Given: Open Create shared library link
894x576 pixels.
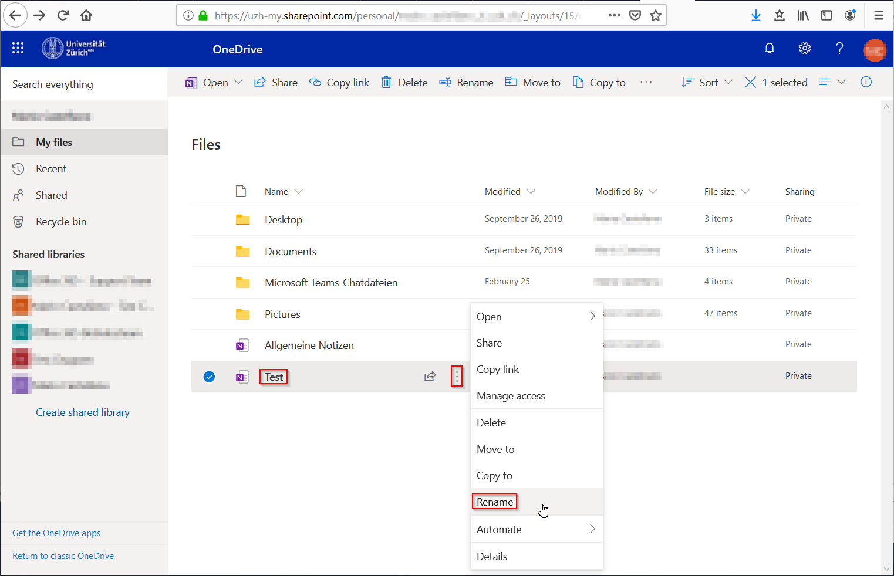Looking at the screenshot, I should 83,412.
